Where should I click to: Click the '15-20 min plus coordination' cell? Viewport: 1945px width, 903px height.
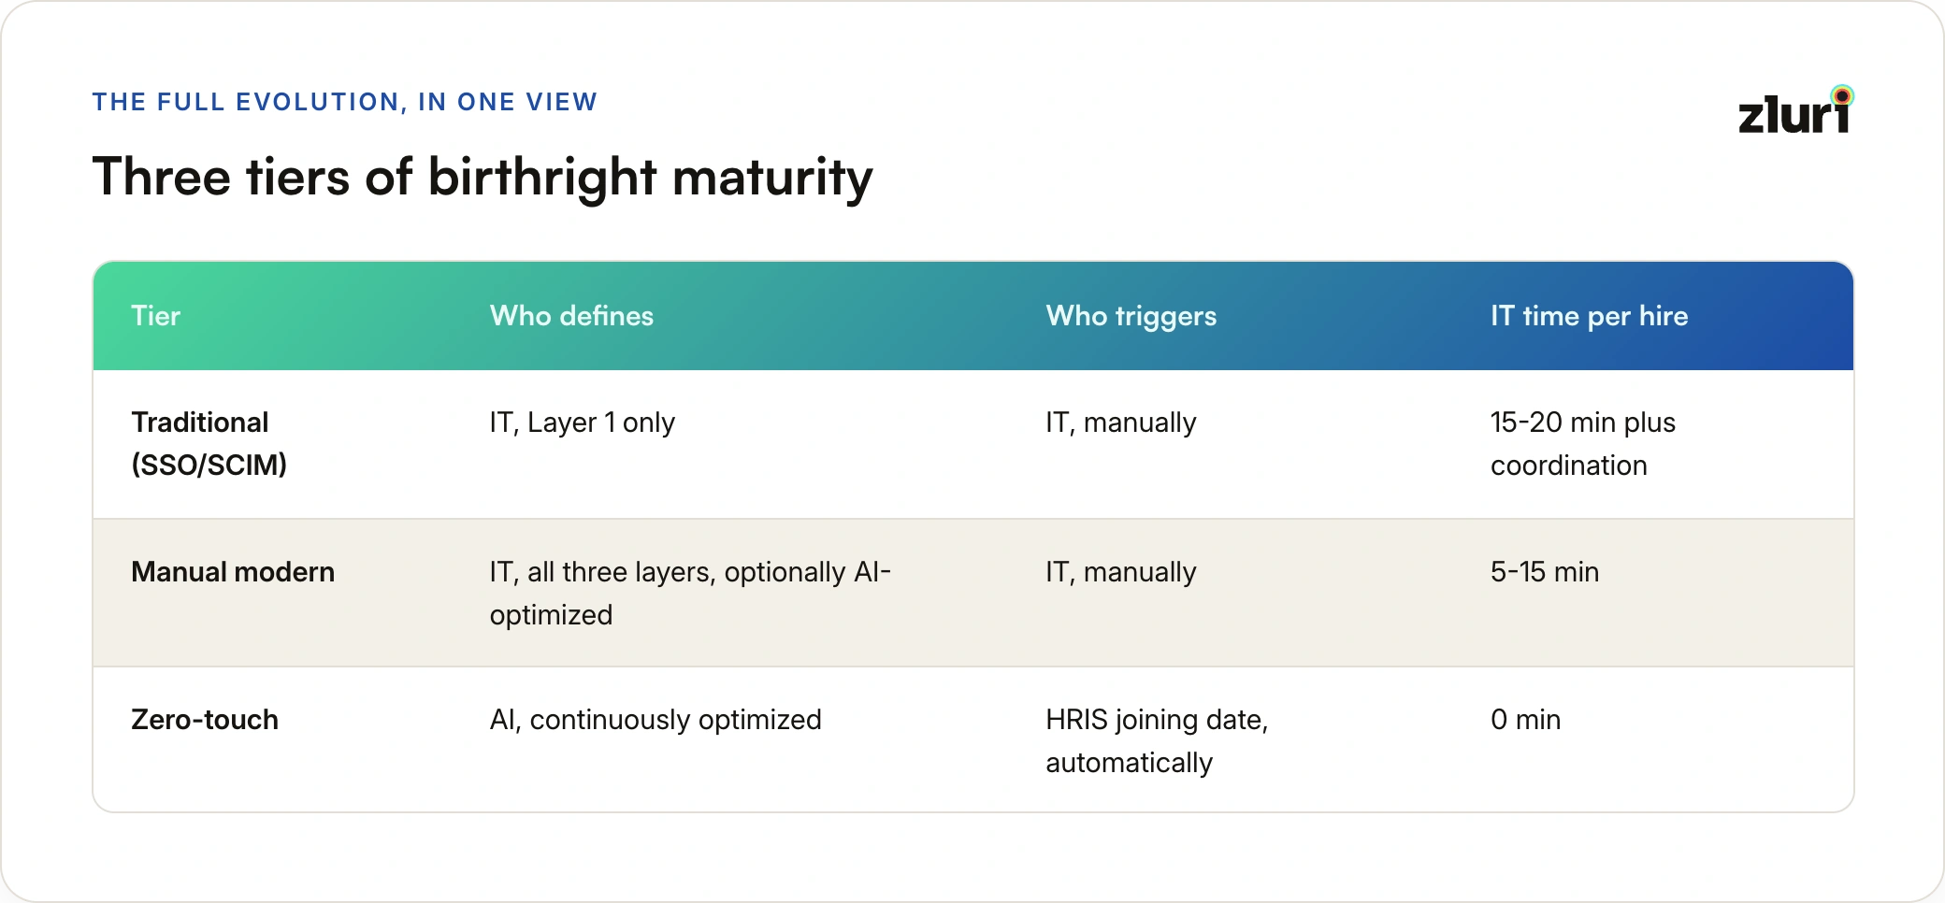point(1582,443)
